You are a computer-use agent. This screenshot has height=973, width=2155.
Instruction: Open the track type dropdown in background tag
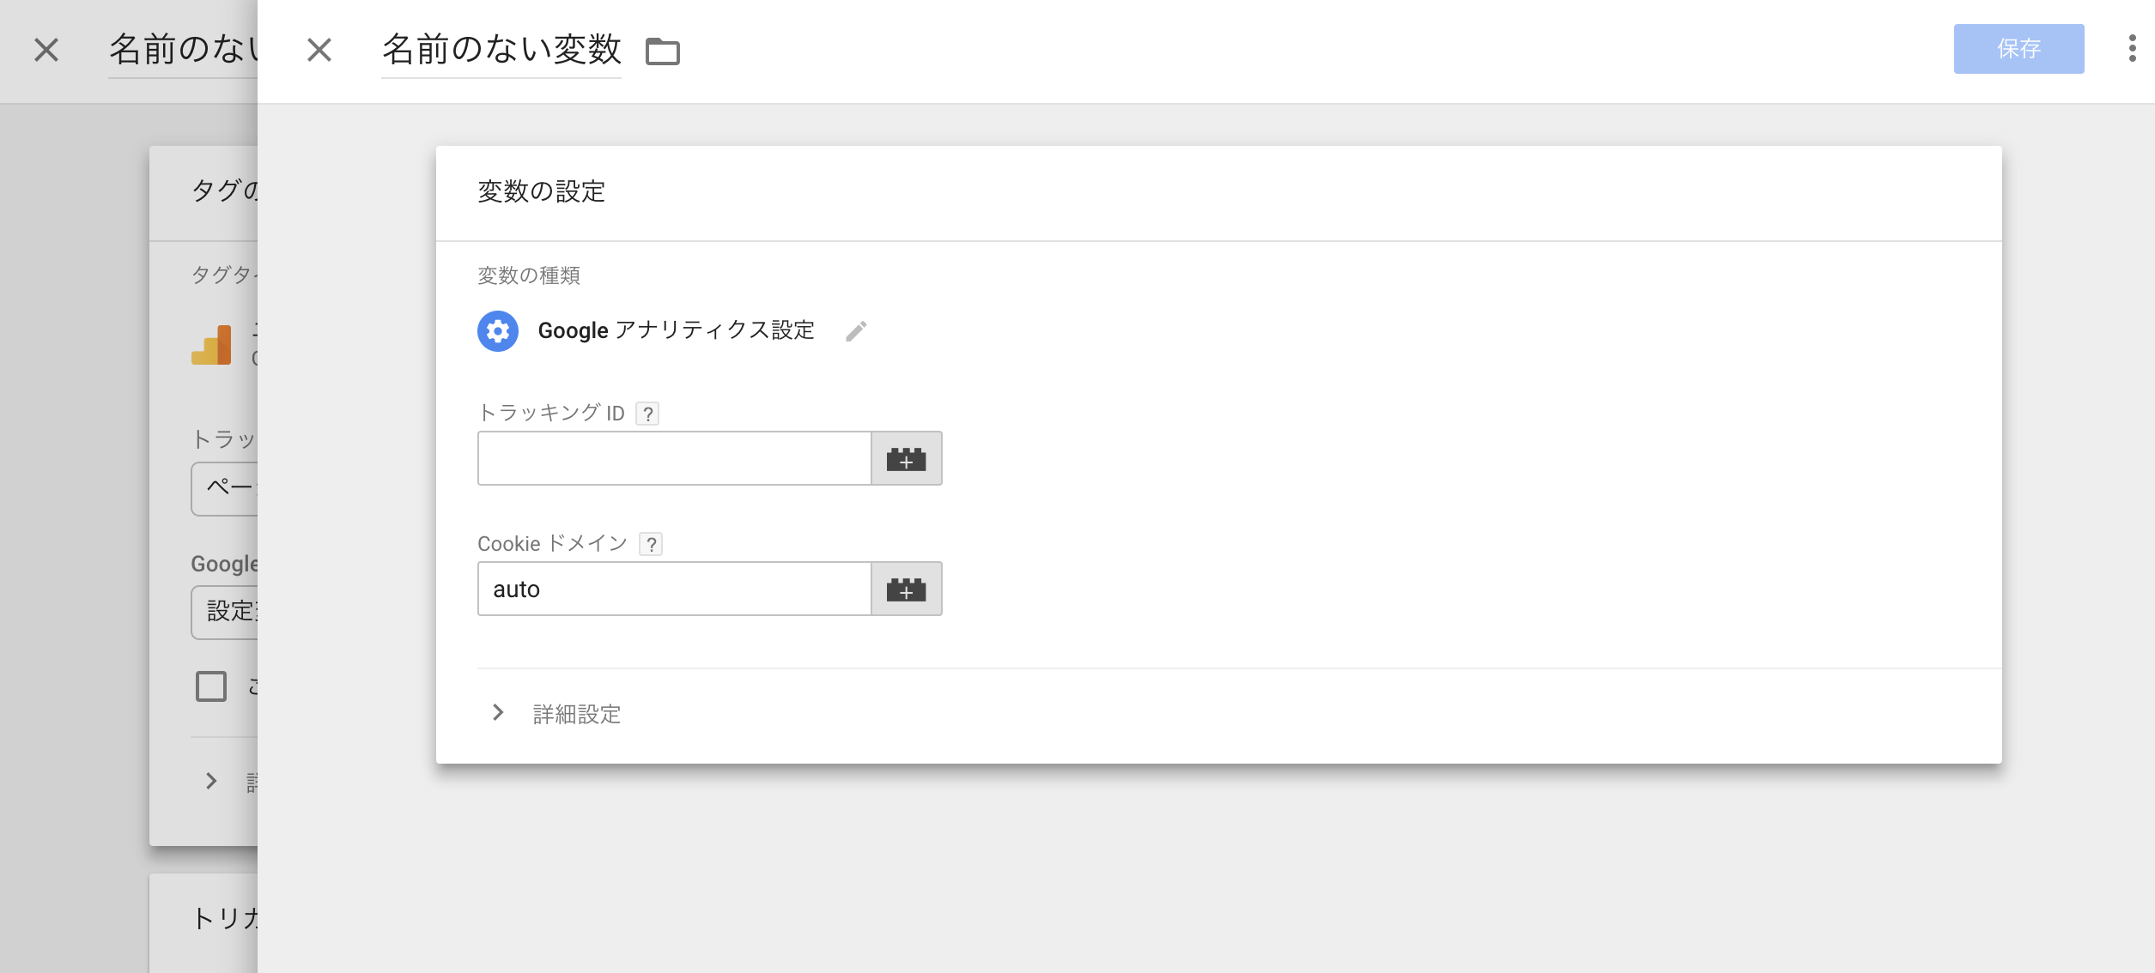tap(225, 489)
